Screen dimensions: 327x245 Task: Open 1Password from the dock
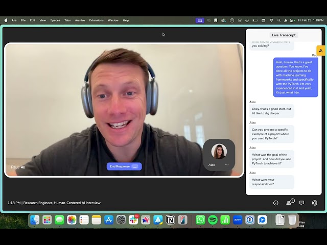[x=250, y=220]
